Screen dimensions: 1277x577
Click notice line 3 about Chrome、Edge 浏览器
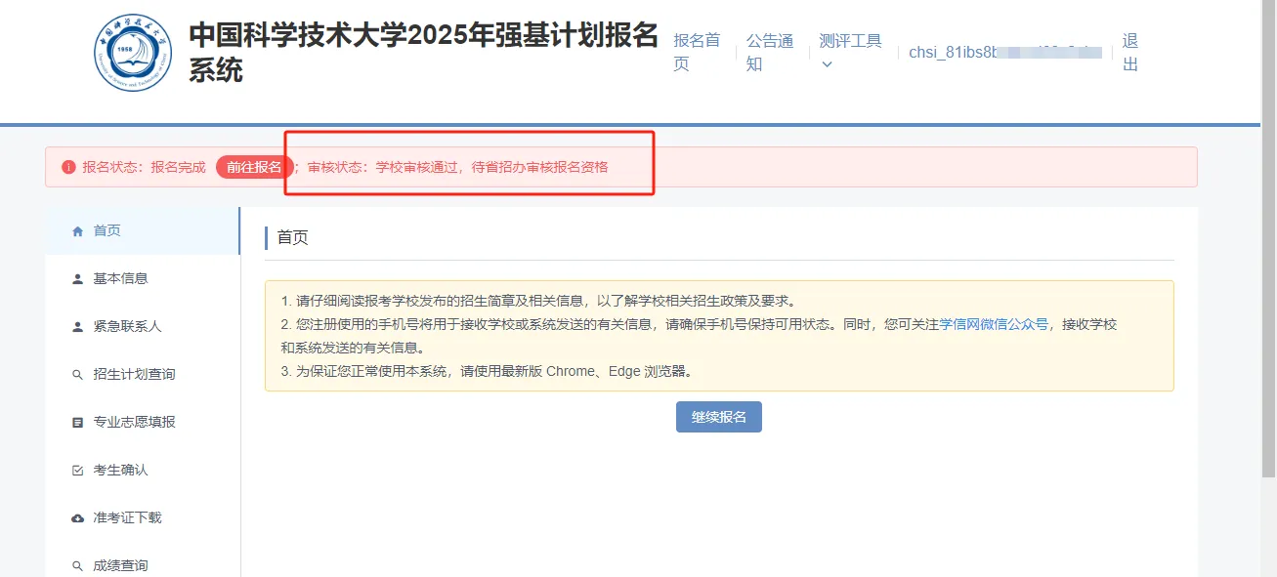pyautogui.click(x=487, y=371)
